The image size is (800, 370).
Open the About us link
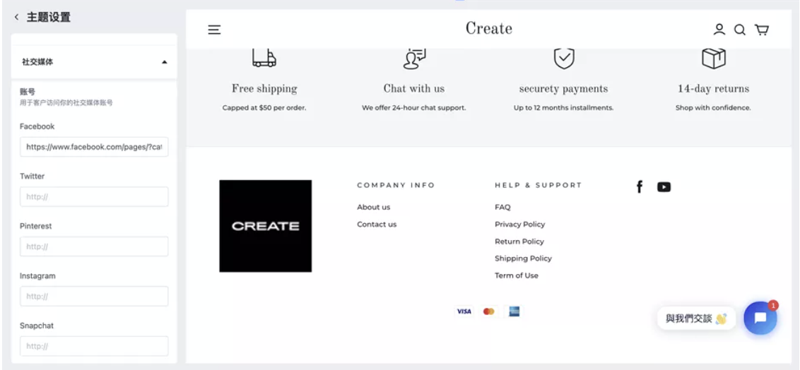point(373,207)
